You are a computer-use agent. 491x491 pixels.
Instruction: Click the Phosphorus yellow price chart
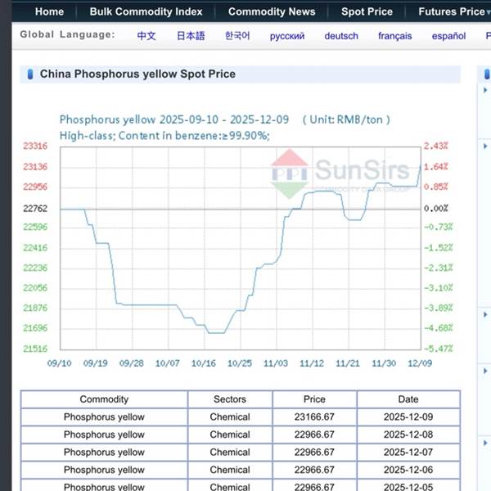click(x=240, y=248)
